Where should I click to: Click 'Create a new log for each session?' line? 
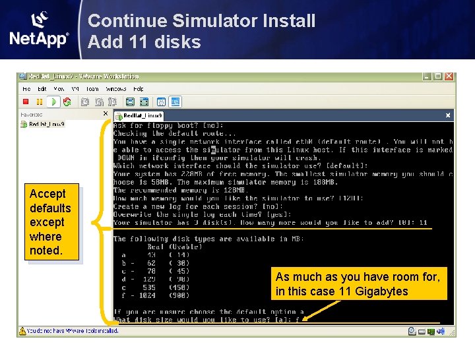[198, 206]
